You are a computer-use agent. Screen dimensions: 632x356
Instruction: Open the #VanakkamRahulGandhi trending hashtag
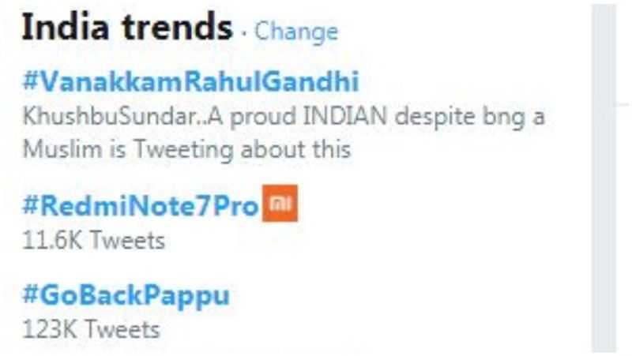coord(190,81)
